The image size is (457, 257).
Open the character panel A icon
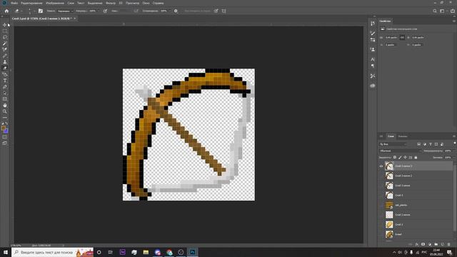point(373,59)
